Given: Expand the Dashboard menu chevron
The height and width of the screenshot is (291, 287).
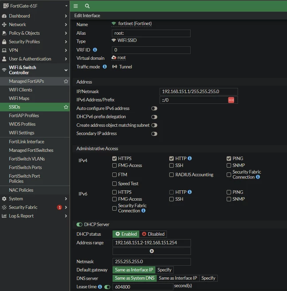Looking at the screenshot, I should click(x=66, y=16).
